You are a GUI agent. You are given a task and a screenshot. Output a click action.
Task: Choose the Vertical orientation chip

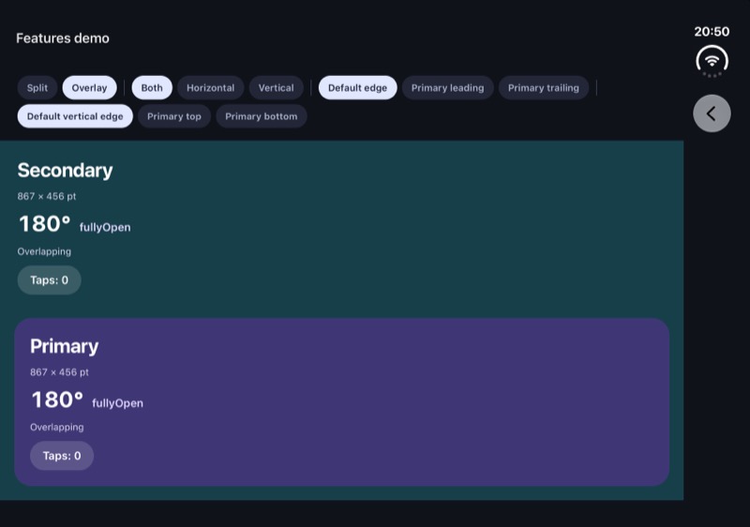point(276,88)
